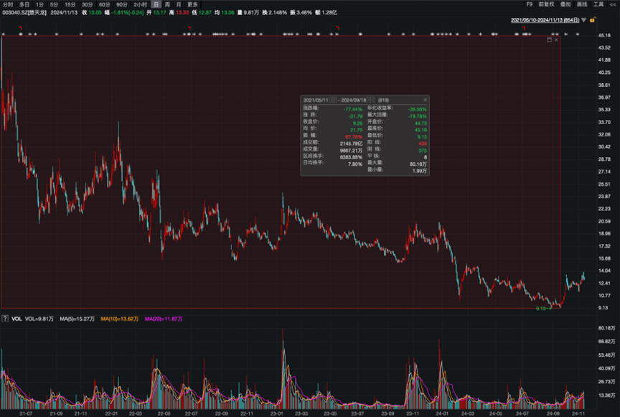
Task: Open the 画线 drawing tools
Action: [582, 4]
